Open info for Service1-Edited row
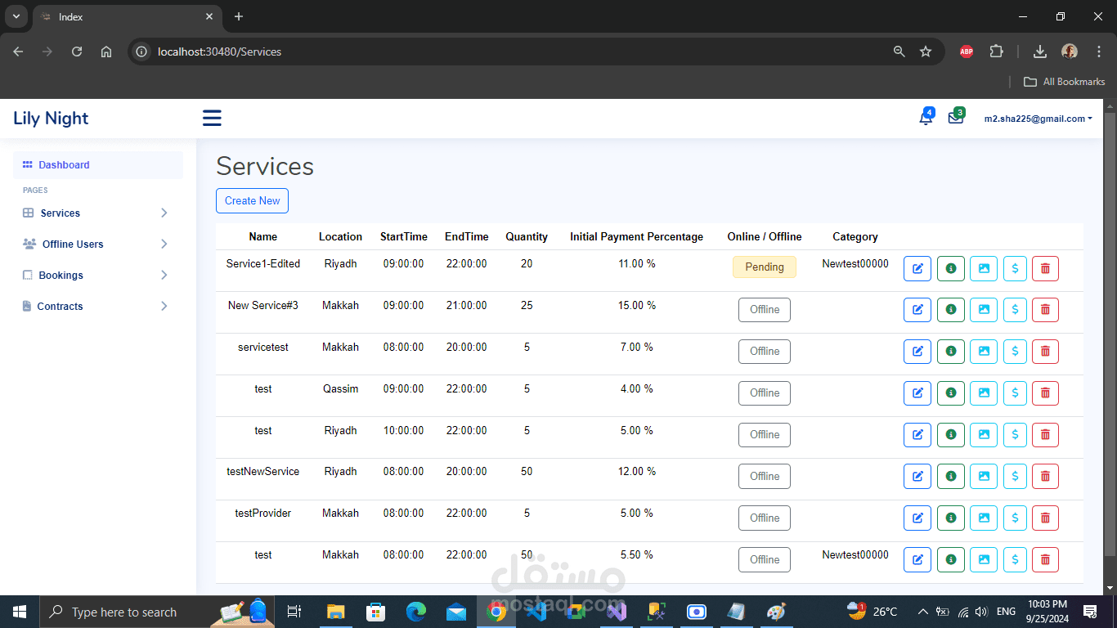 (951, 268)
